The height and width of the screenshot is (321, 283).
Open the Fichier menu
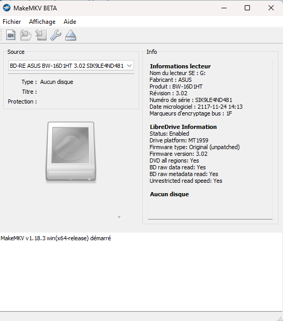click(x=12, y=22)
